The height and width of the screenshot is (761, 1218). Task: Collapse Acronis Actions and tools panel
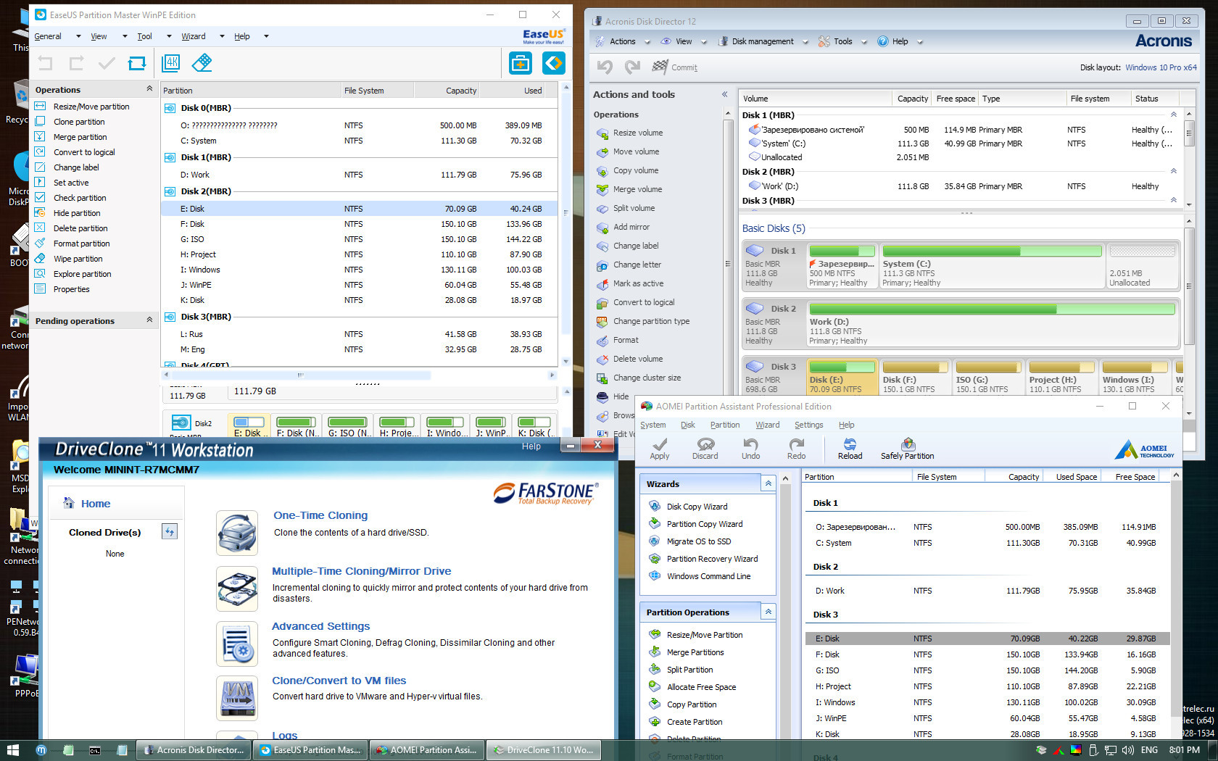click(724, 94)
